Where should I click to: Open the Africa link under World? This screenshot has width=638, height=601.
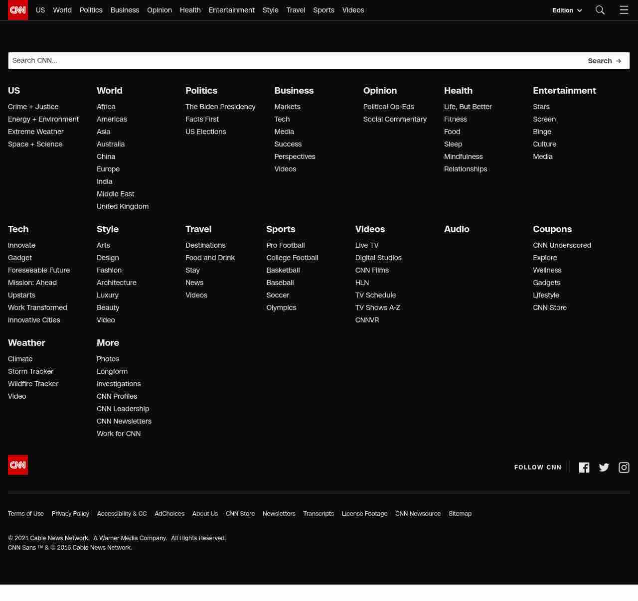tap(106, 107)
